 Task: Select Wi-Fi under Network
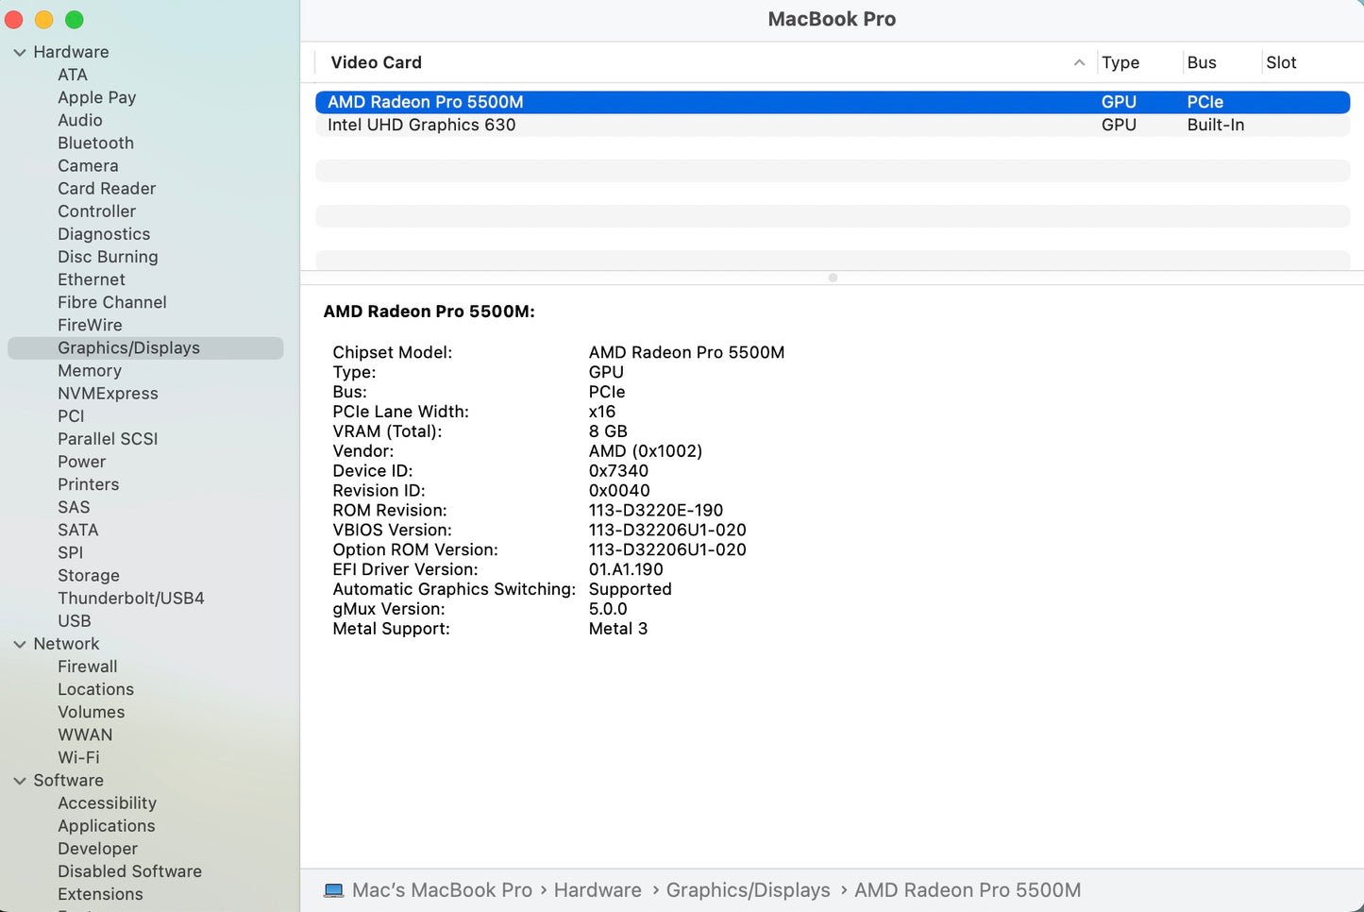(x=78, y=758)
